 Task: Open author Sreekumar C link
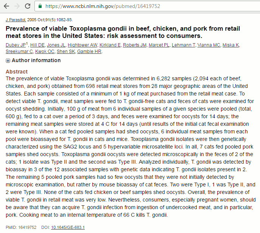tap(19, 52)
